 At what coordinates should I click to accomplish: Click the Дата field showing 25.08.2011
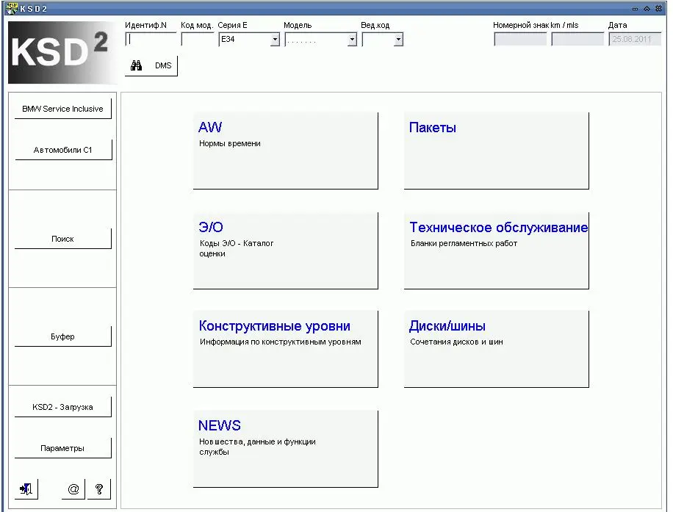pyautogui.click(x=635, y=40)
